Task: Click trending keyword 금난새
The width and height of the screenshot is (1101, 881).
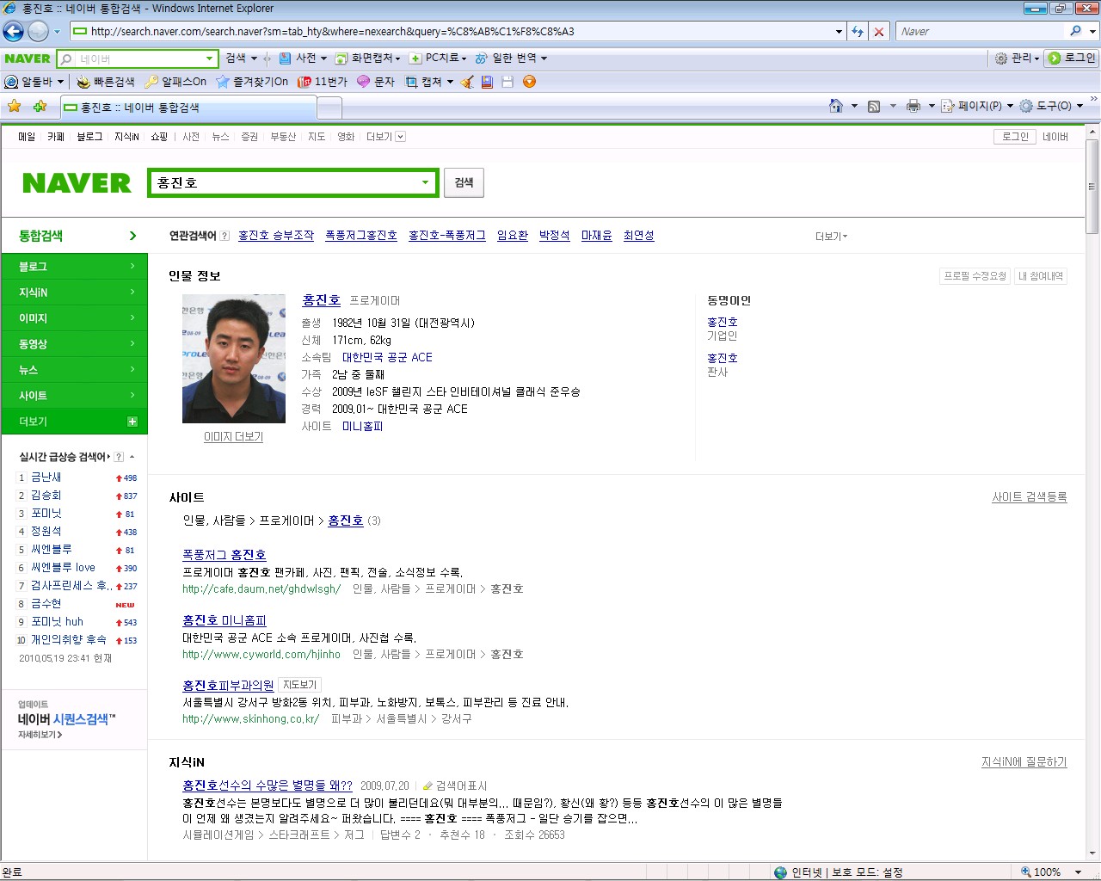Action: pos(46,477)
